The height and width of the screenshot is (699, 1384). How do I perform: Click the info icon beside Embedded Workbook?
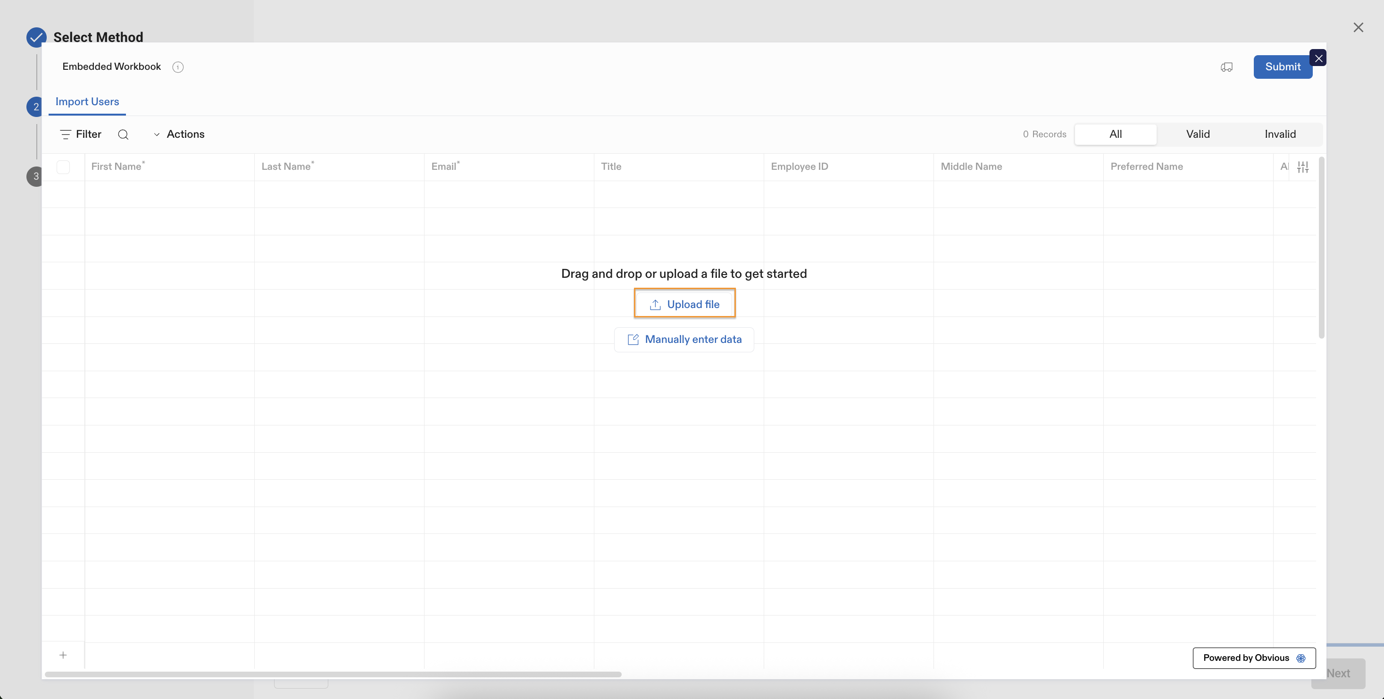click(x=178, y=67)
